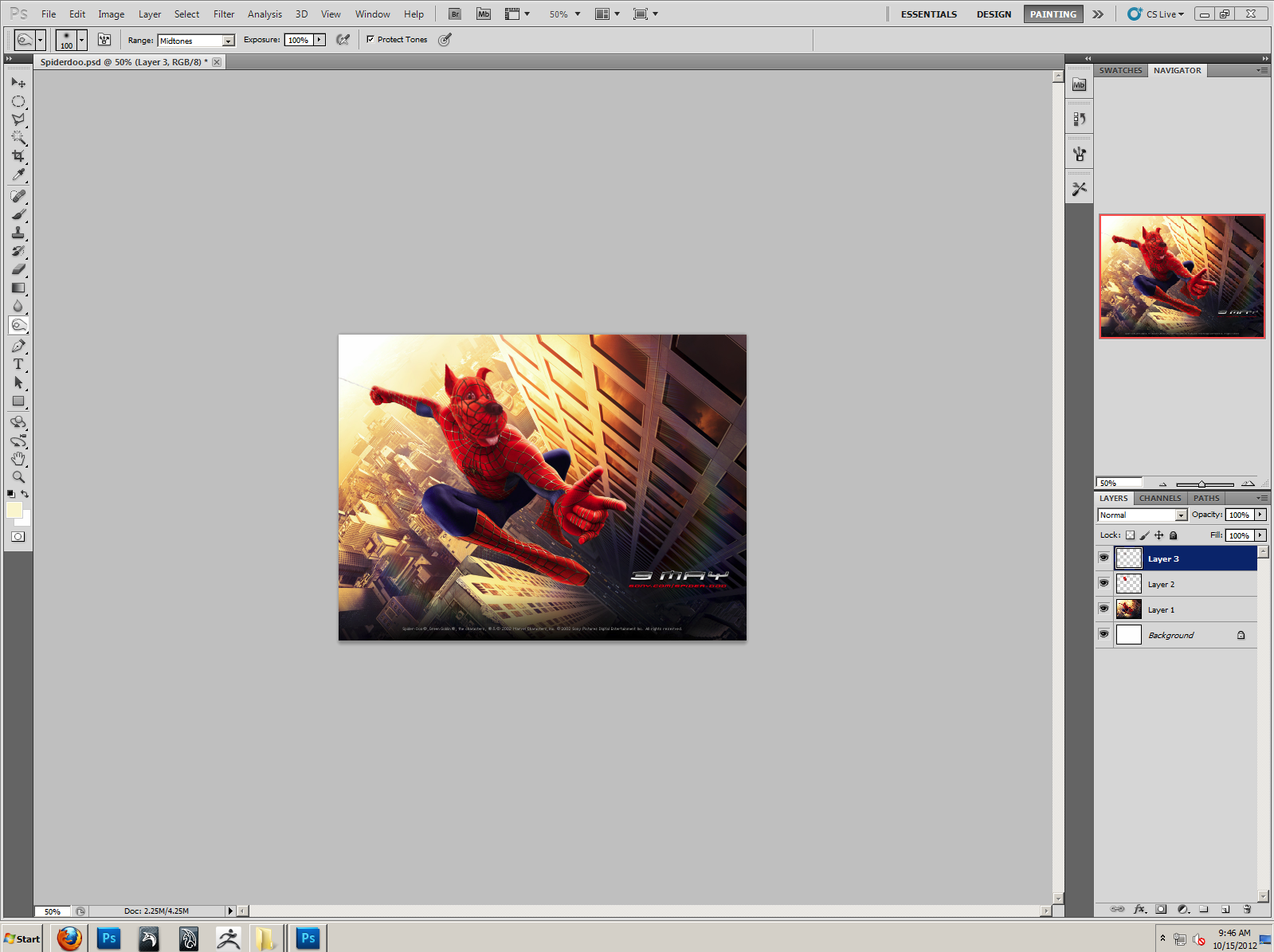The height and width of the screenshot is (952, 1274).
Task: Hide the Background layer eye icon
Action: pos(1103,634)
